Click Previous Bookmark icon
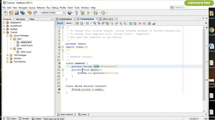Viewport: 215px width, 120px height. tap(117, 23)
